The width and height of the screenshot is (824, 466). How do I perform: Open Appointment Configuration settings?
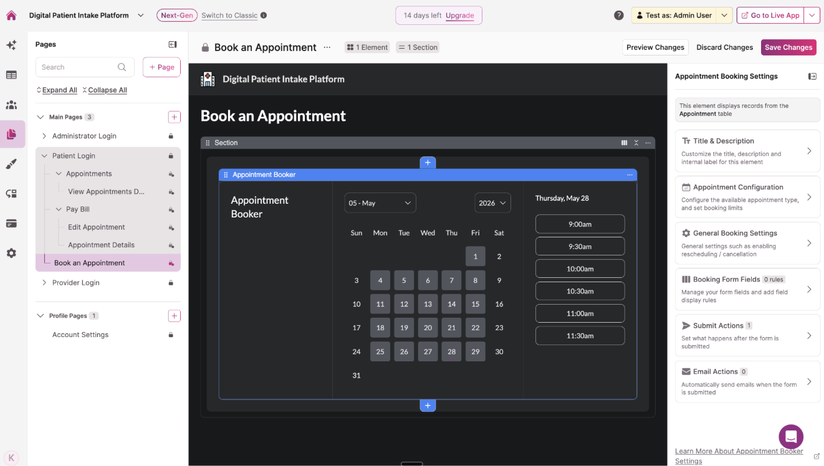(x=747, y=197)
